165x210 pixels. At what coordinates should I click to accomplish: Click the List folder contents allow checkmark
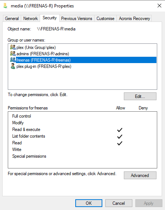pos(120,137)
